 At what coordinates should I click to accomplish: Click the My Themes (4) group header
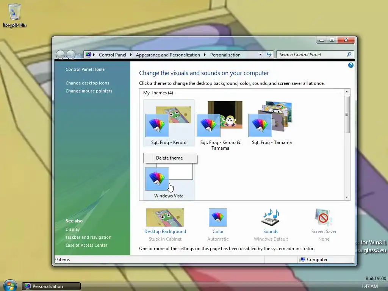pyautogui.click(x=158, y=93)
